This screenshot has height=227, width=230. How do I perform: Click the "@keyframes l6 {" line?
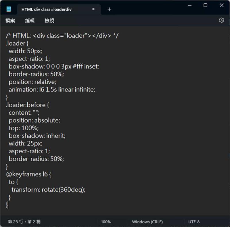point(28,174)
